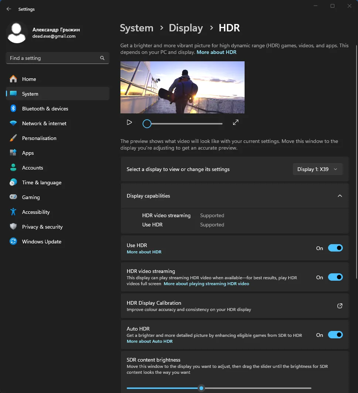Open the Display 1: X39 dropdown
Viewport: 358px width, 393px height.
click(x=317, y=169)
